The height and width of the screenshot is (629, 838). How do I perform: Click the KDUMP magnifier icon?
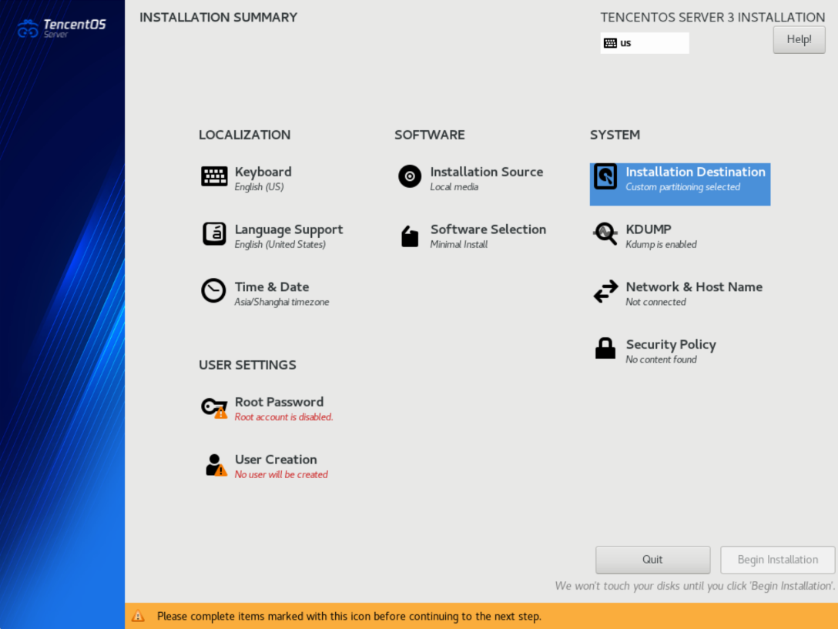tap(605, 234)
